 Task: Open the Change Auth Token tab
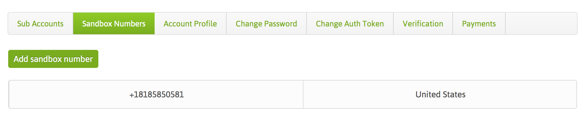pos(350,24)
